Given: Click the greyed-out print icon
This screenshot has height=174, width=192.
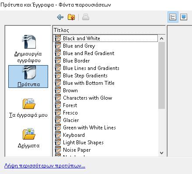Looking at the screenshot, I should [x=86, y=17].
